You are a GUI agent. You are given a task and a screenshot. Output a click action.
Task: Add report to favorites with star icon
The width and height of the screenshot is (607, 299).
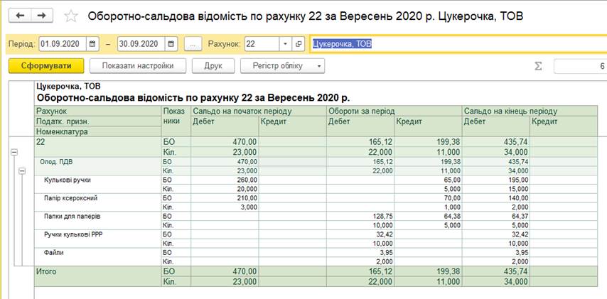70,16
